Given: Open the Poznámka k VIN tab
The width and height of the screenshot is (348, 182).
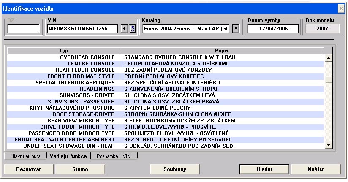Looking at the screenshot, I should [x=114, y=156].
